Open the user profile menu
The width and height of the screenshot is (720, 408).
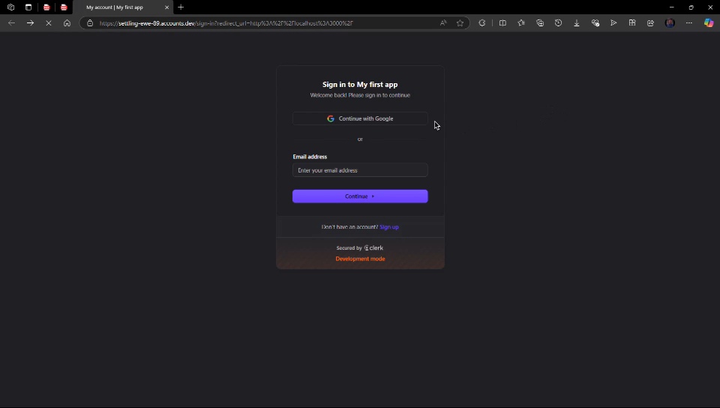click(670, 23)
